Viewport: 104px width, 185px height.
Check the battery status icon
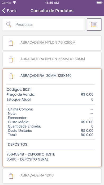[x=99, y=3]
